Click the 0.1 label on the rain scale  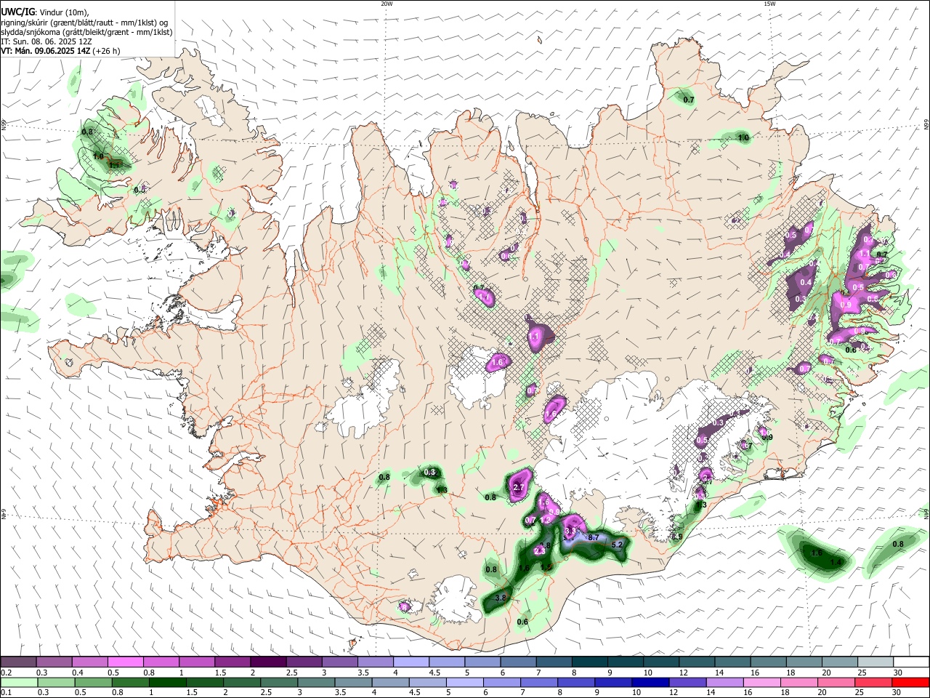[x=6, y=692]
